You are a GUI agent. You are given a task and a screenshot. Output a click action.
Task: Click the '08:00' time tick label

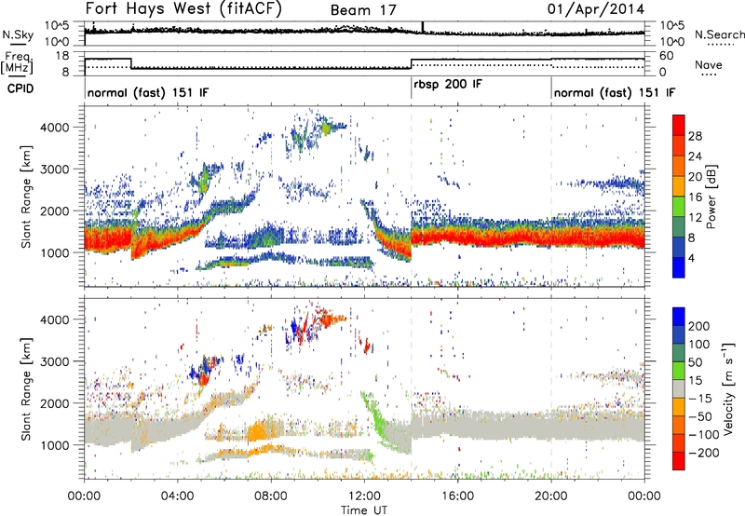click(x=271, y=496)
